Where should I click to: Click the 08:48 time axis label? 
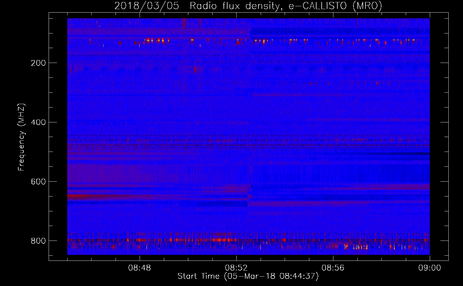click(140, 268)
